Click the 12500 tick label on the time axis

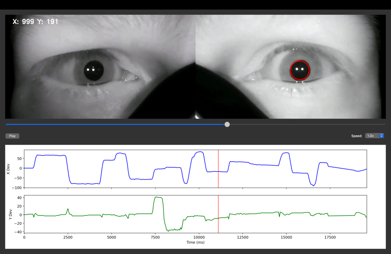coord(243,237)
